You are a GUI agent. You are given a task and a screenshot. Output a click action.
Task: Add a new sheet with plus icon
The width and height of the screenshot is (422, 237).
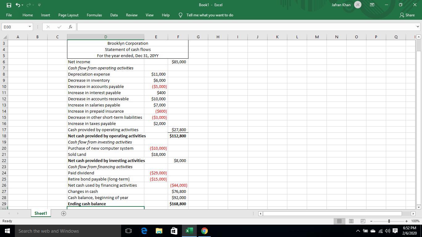point(63,214)
